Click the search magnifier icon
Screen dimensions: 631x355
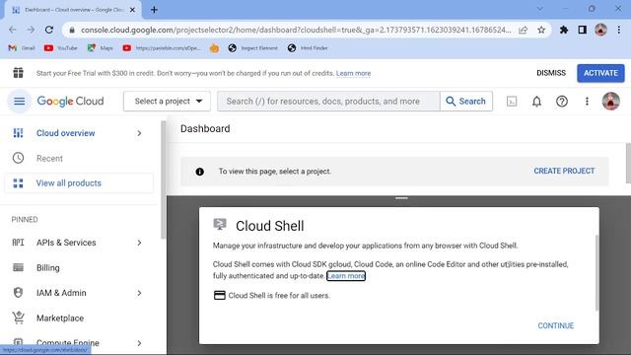point(451,102)
